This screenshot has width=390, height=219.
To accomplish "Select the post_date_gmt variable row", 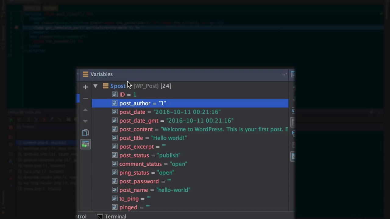I will point(190,121).
